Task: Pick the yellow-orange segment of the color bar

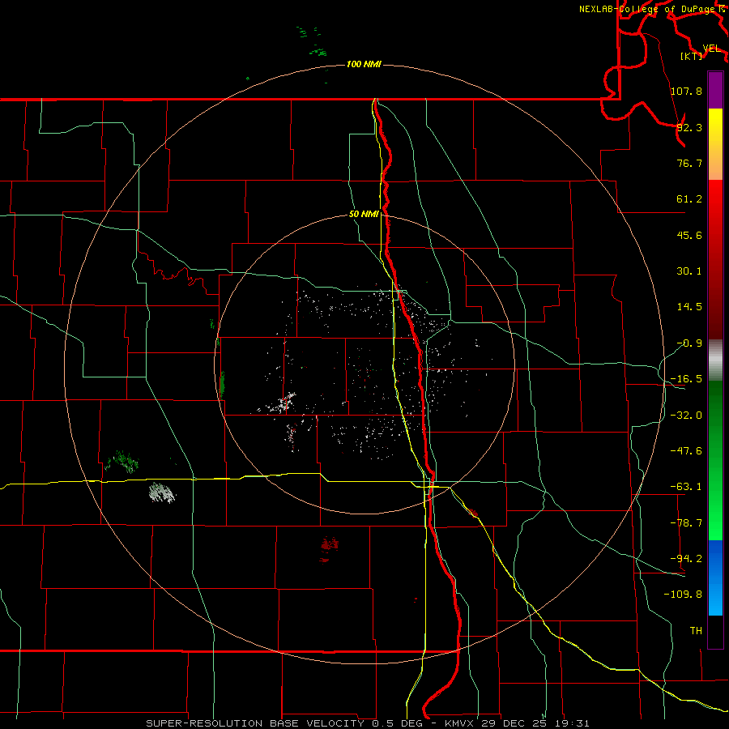Action: coord(715,144)
